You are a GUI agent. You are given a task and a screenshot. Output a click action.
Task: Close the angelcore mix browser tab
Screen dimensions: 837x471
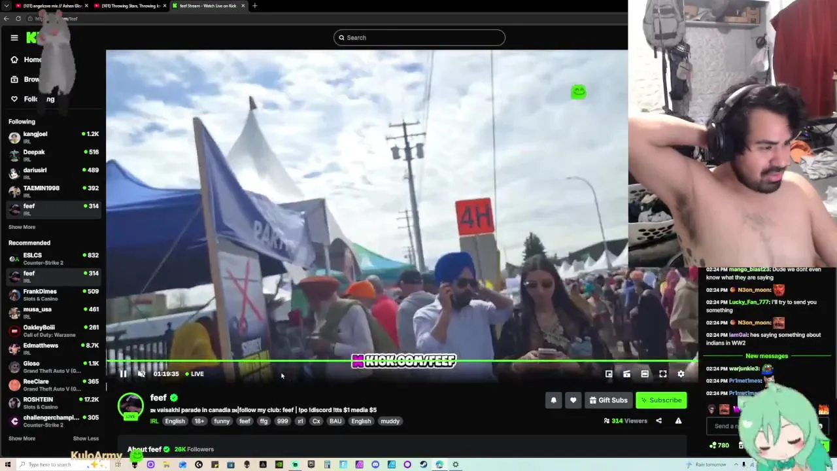point(86,6)
